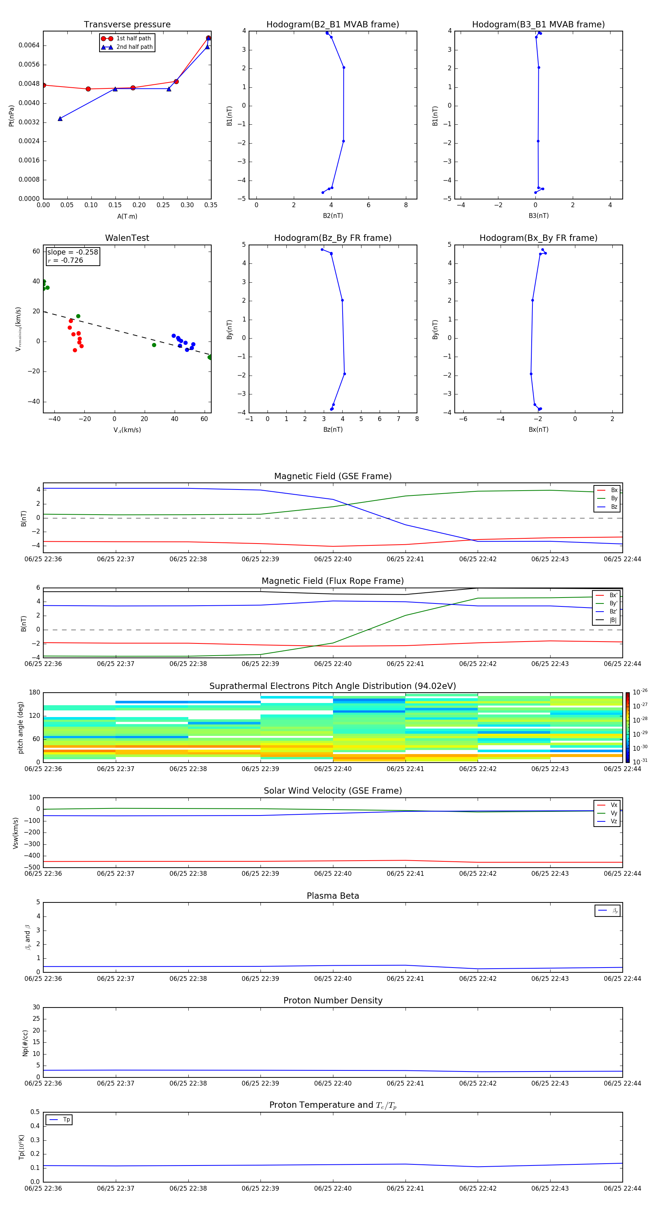Select "Bx" in the GSE magnetic field legend

point(607,490)
